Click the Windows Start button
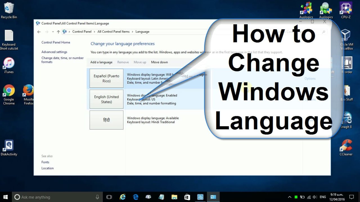The width and height of the screenshot is (360, 202). [x=6, y=197]
